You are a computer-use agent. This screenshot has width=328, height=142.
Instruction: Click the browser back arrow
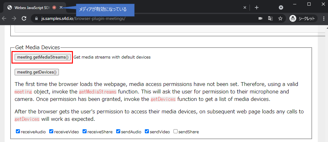click(x=4, y=18)
